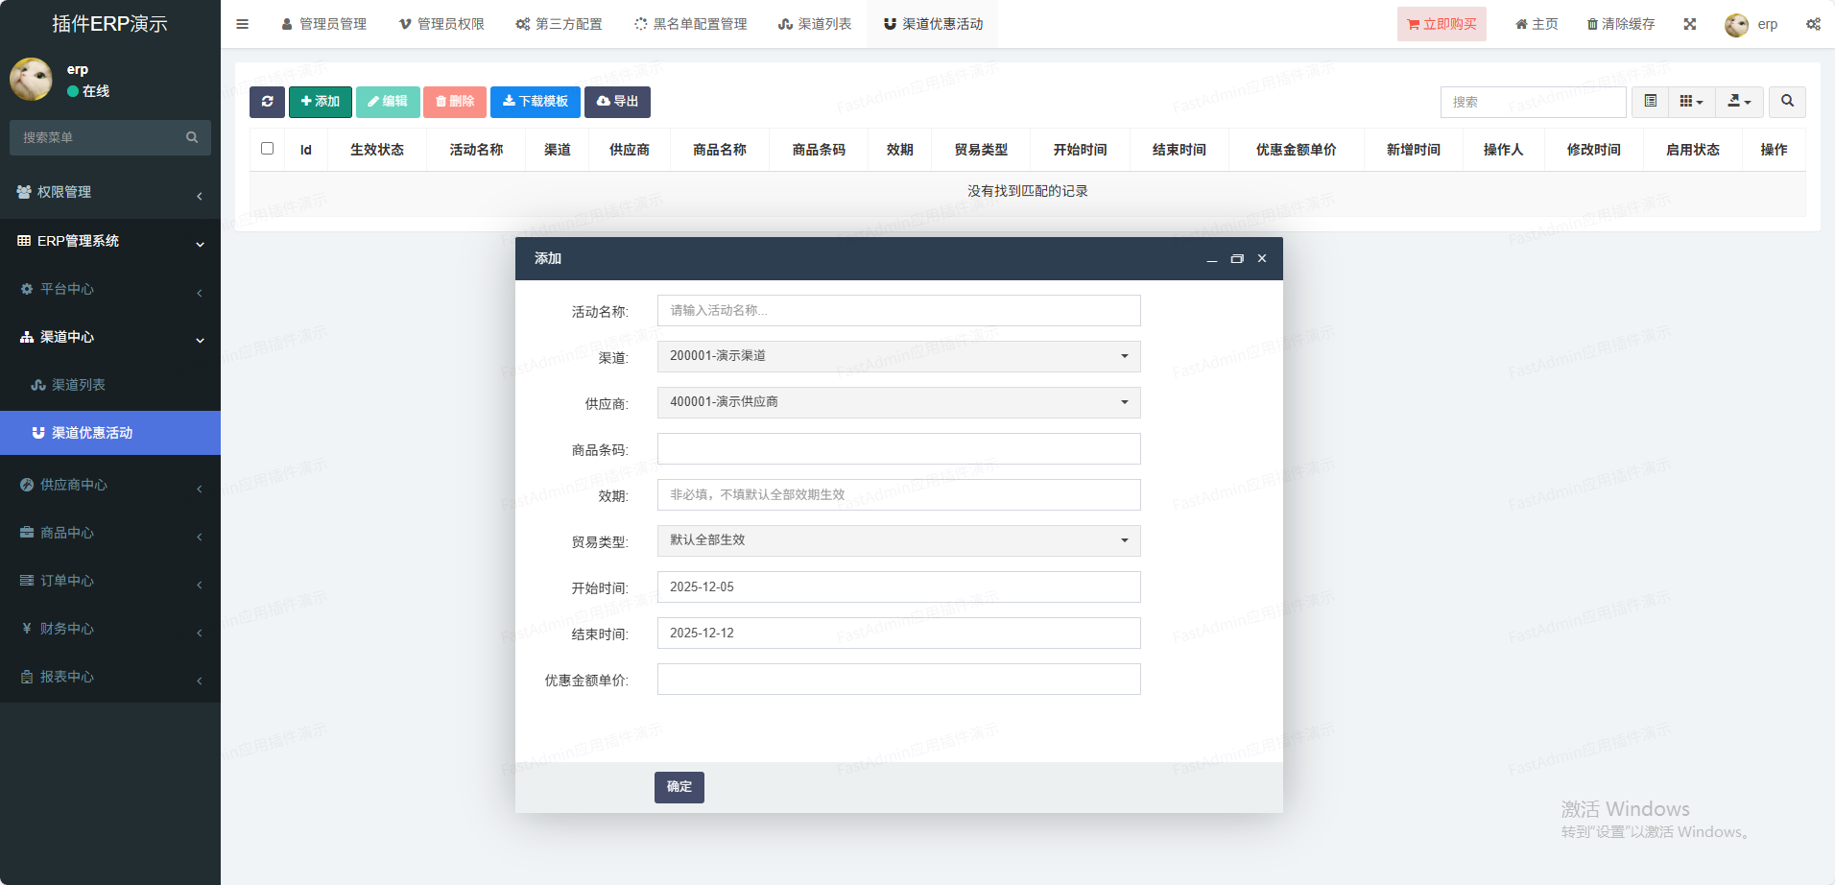Click the 确定 button to submit
Viewport: 1835px width, 885px height.
pos(679,787)
